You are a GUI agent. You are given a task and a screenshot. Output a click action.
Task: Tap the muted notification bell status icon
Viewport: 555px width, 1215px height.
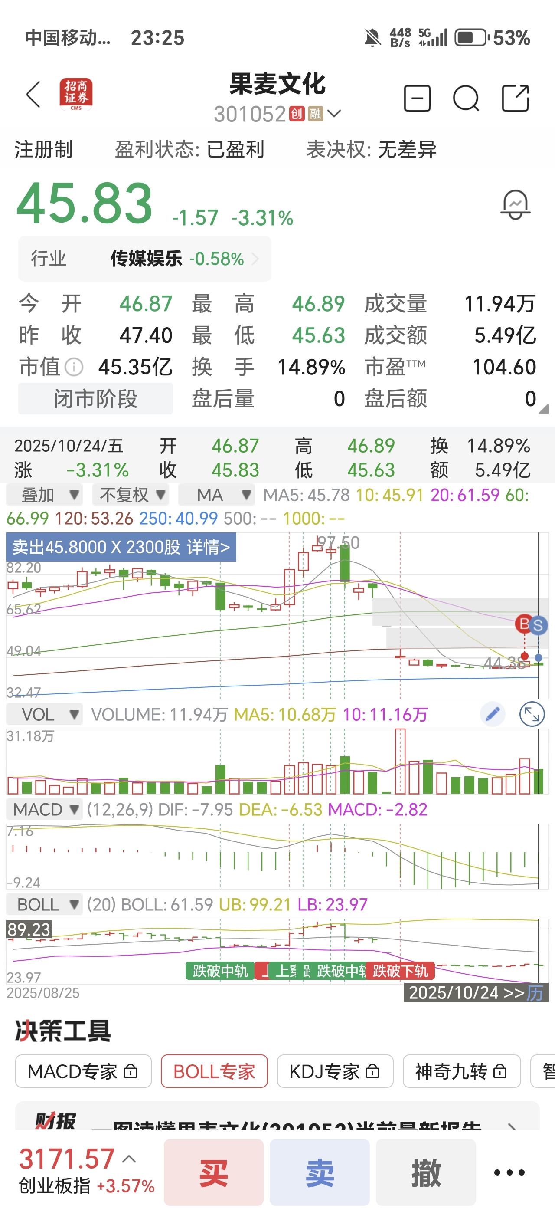pos(372,38)
